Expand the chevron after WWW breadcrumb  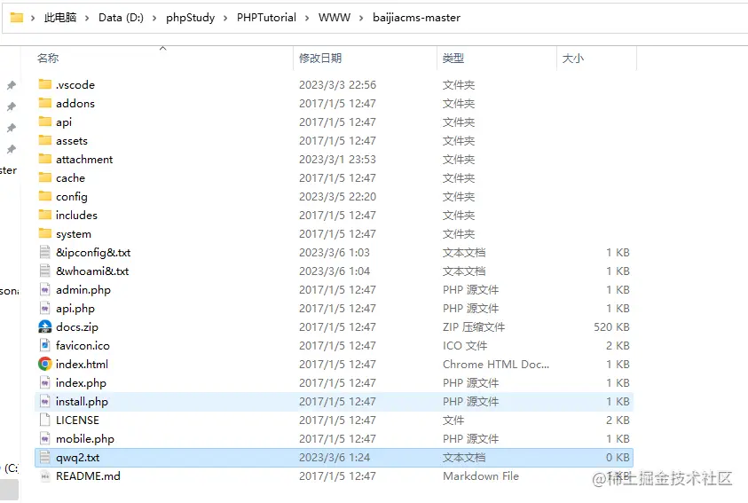point(361,18)
